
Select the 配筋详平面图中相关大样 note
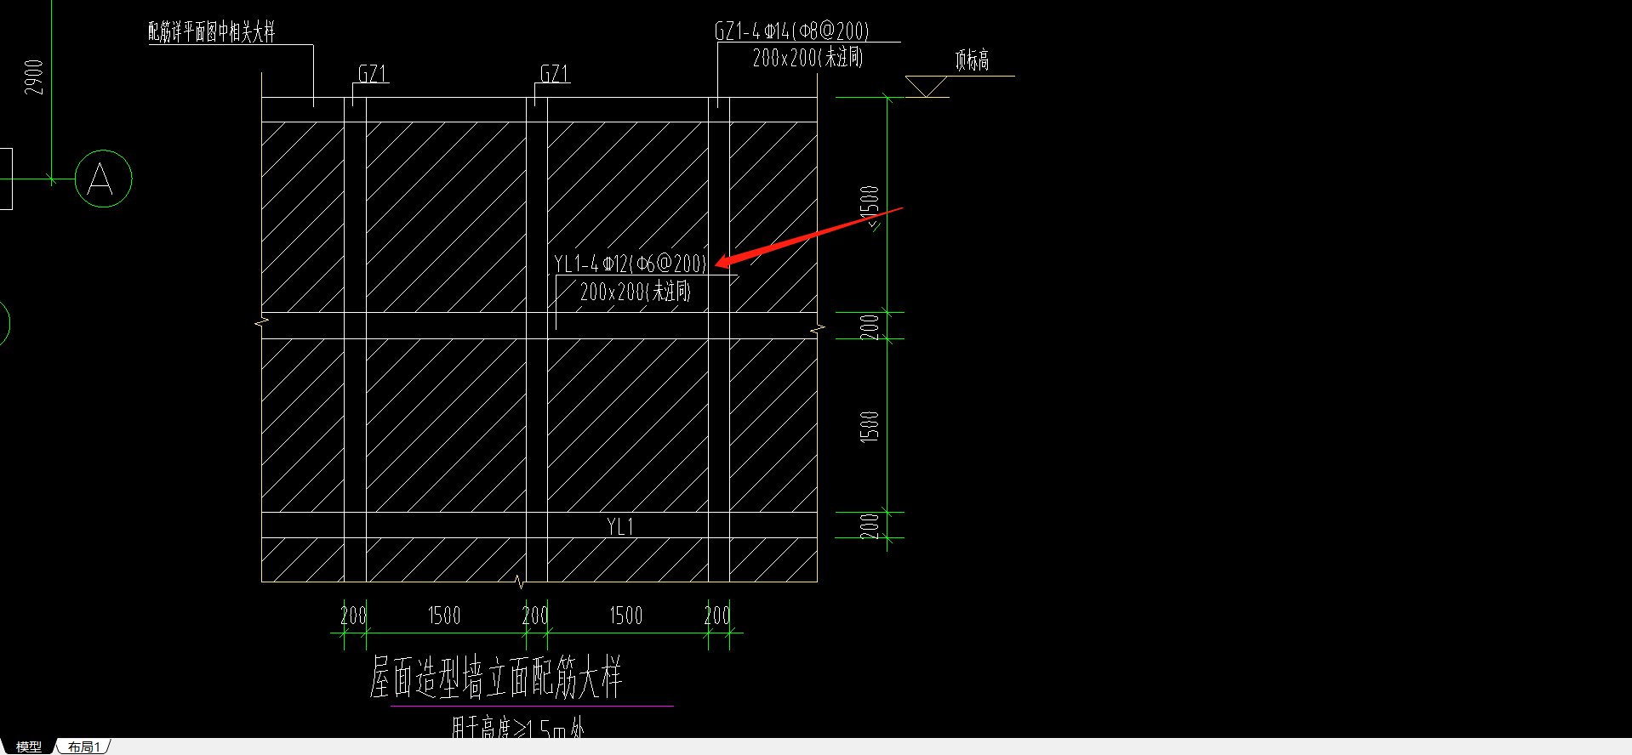[212, 32]
